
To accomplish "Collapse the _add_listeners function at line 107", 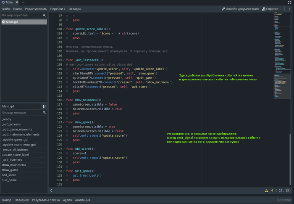I will 64,60.
